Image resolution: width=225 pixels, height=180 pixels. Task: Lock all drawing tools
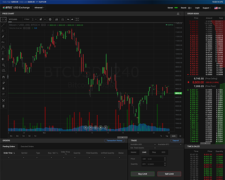(x=3, y=88)
